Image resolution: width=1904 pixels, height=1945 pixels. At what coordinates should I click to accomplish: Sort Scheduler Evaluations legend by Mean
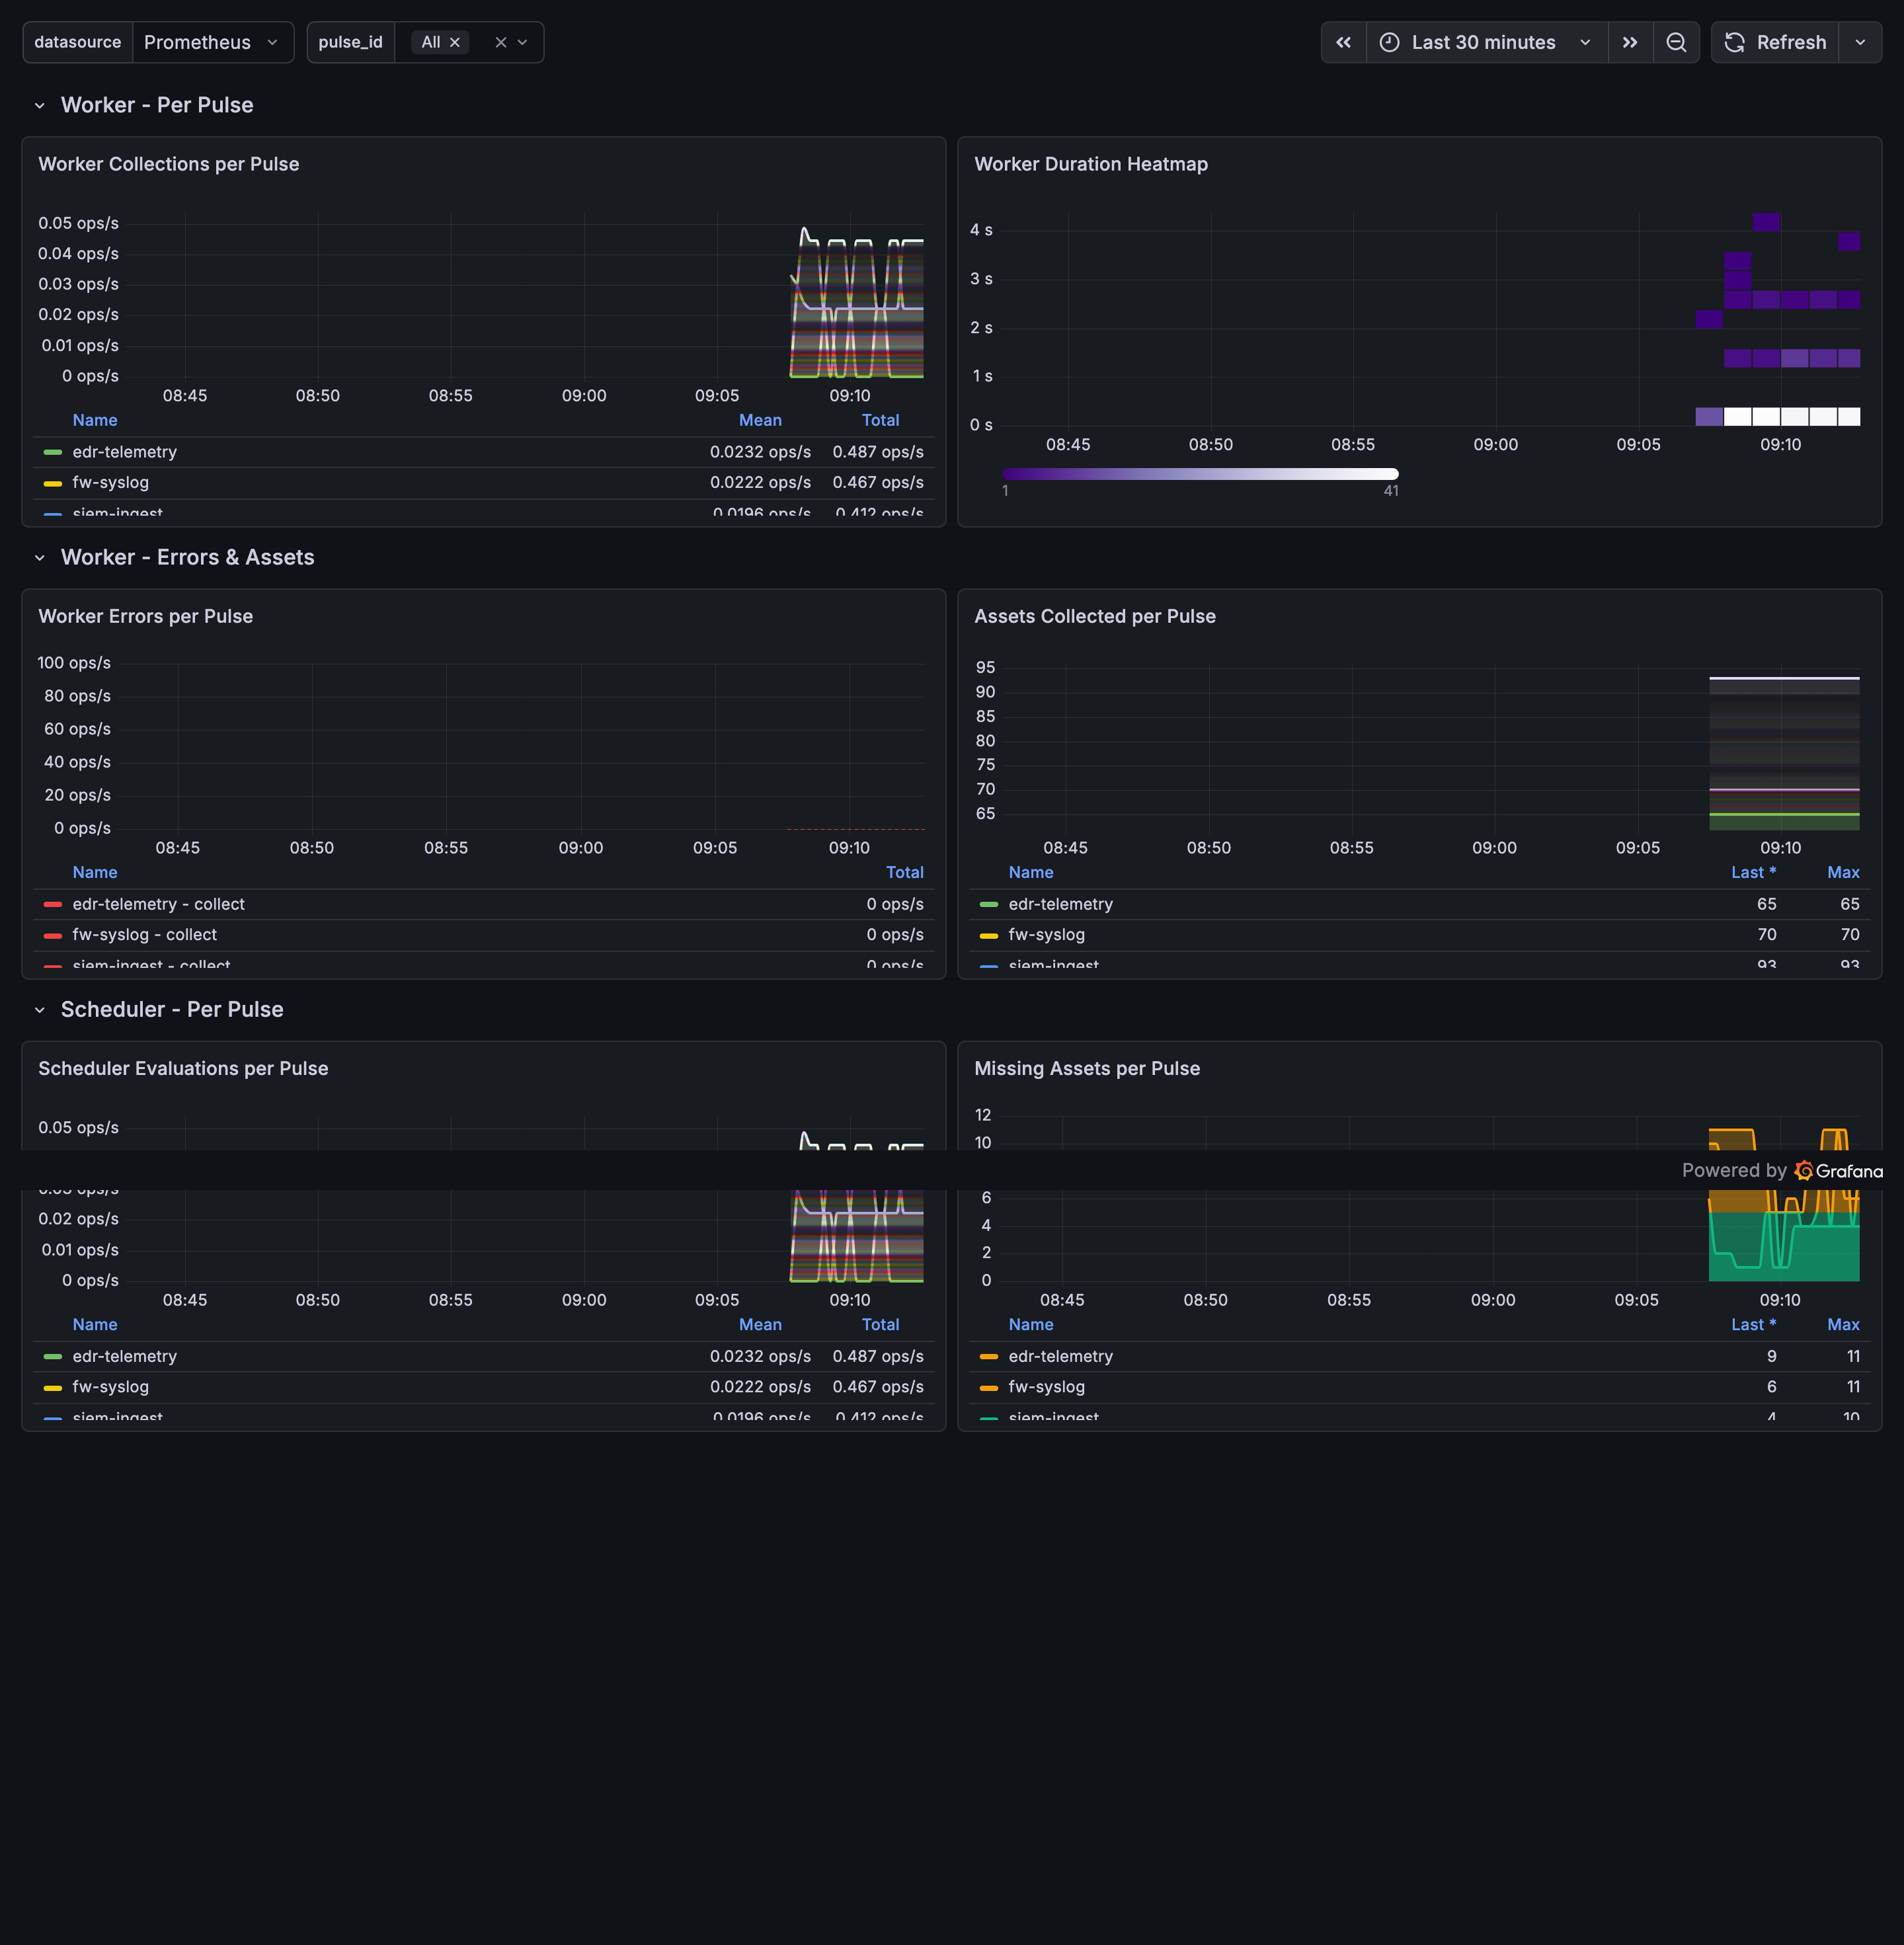pos(760,1324)
